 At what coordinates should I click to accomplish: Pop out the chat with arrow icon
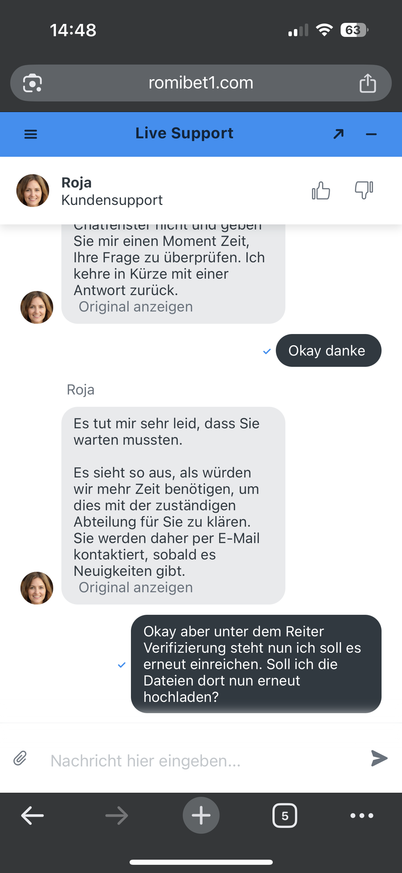click(338, 134)
